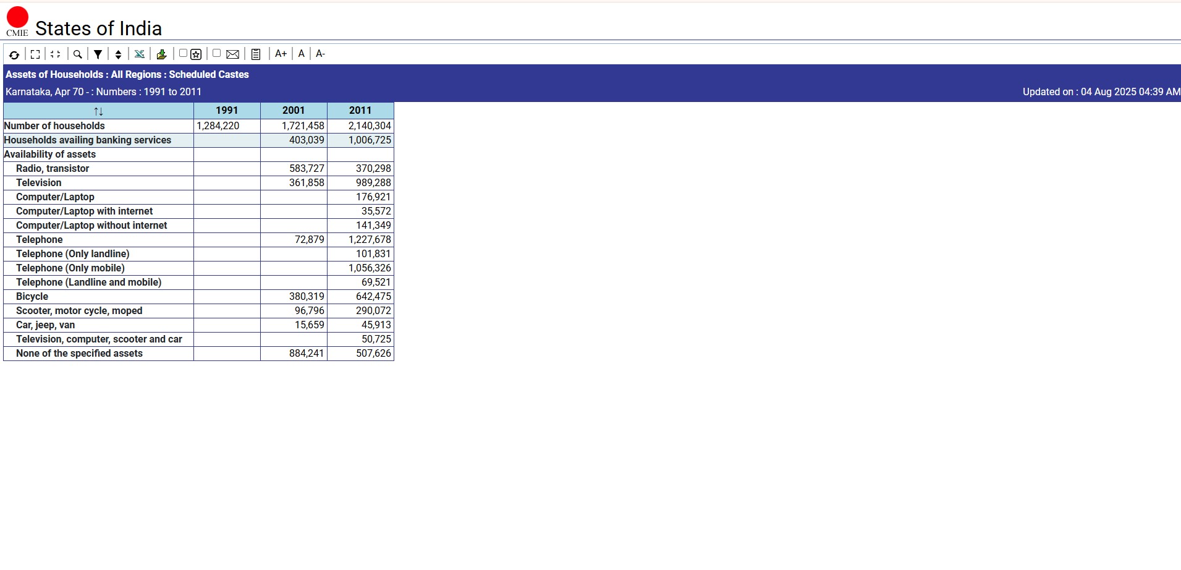The width and height of the screenshot is (1181, 570).
Task: Export table to Excel
Action: click(x=140, y=54)
